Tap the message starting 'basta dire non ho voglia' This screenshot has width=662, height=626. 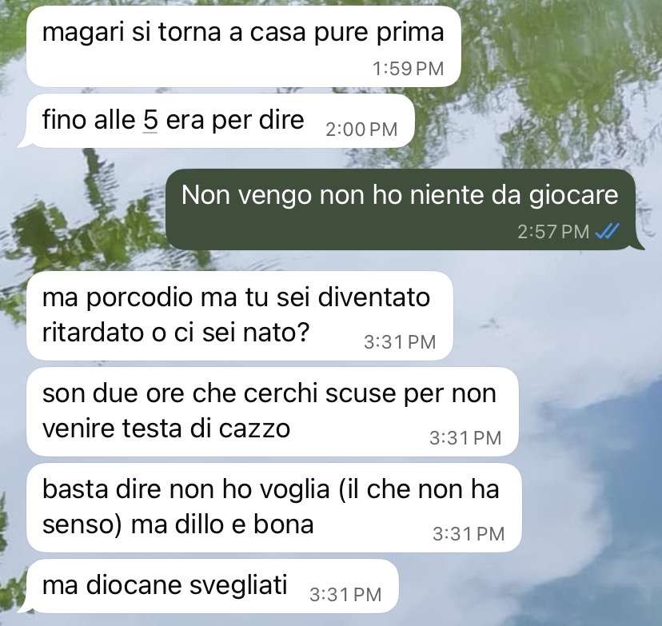coord(274,508)
